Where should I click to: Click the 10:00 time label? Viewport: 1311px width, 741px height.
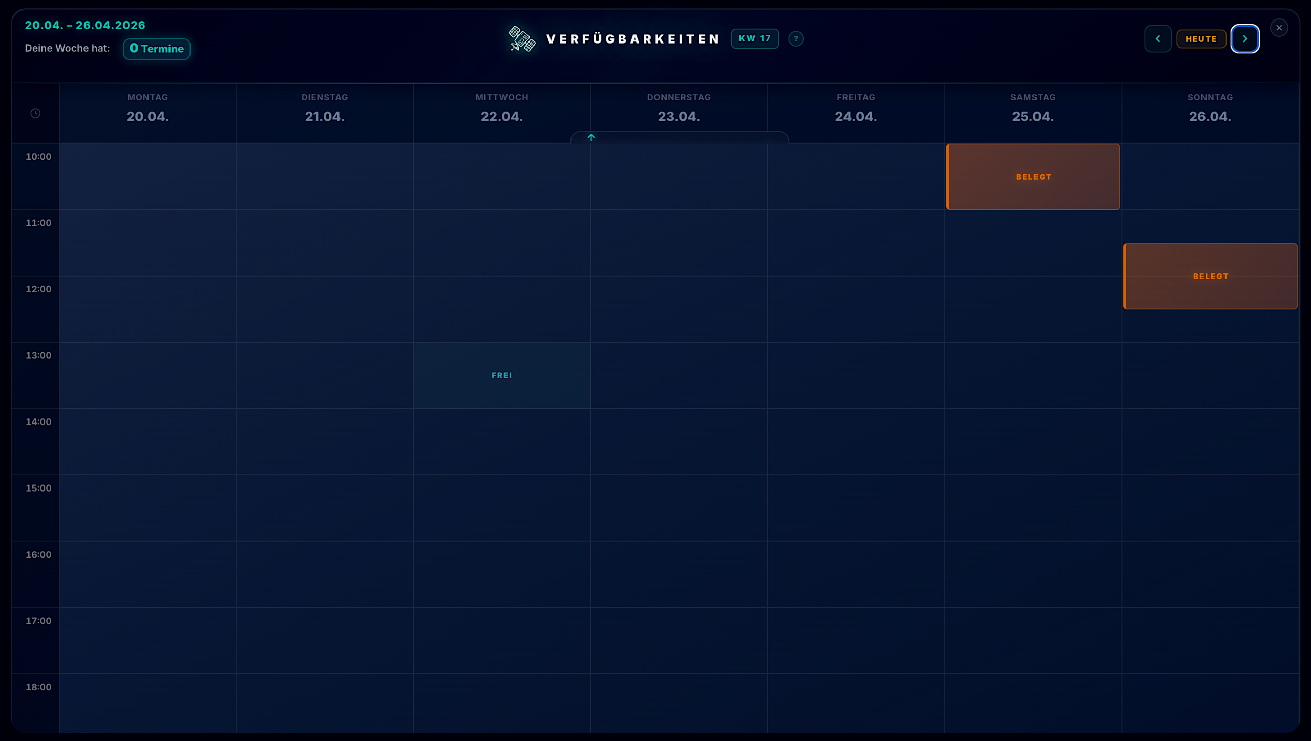click(x=38, y=157)
